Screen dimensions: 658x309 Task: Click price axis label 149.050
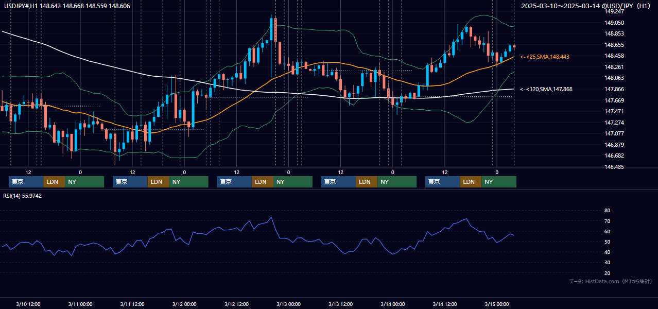(x=614, y=23)
